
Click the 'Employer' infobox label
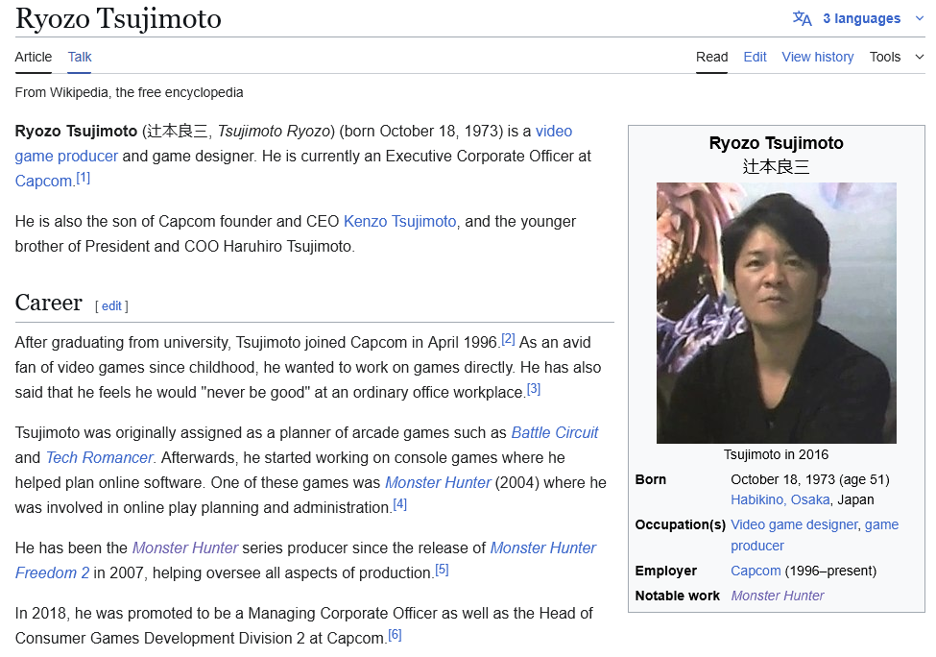[665, 571]
